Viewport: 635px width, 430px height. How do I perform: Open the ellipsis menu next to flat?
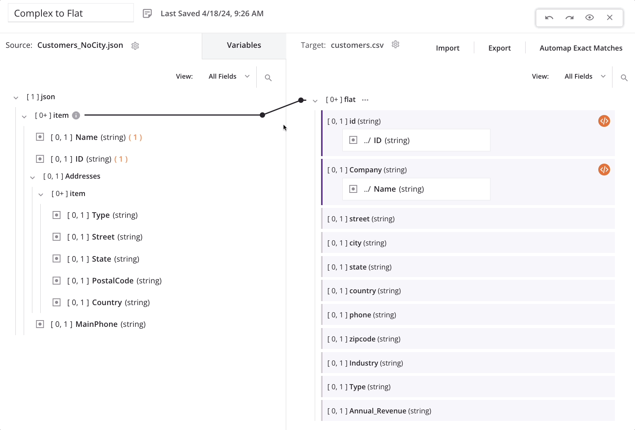click(365, 100)
